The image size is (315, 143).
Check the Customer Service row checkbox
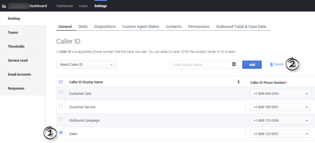[x=61, y=106]
